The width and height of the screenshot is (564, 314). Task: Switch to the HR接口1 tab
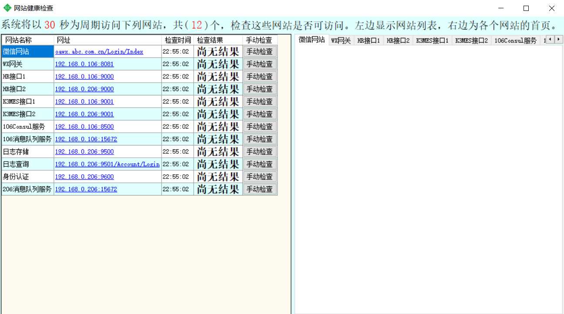(x=368, y=41)
